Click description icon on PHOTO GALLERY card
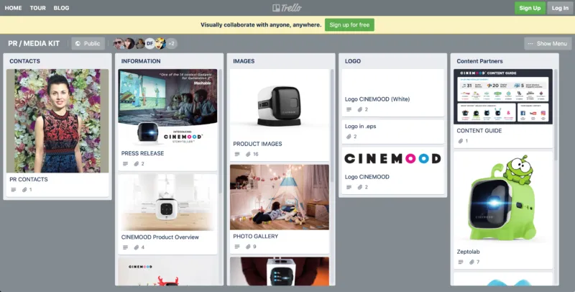575x292 pixels. click(x=237, y=247)
